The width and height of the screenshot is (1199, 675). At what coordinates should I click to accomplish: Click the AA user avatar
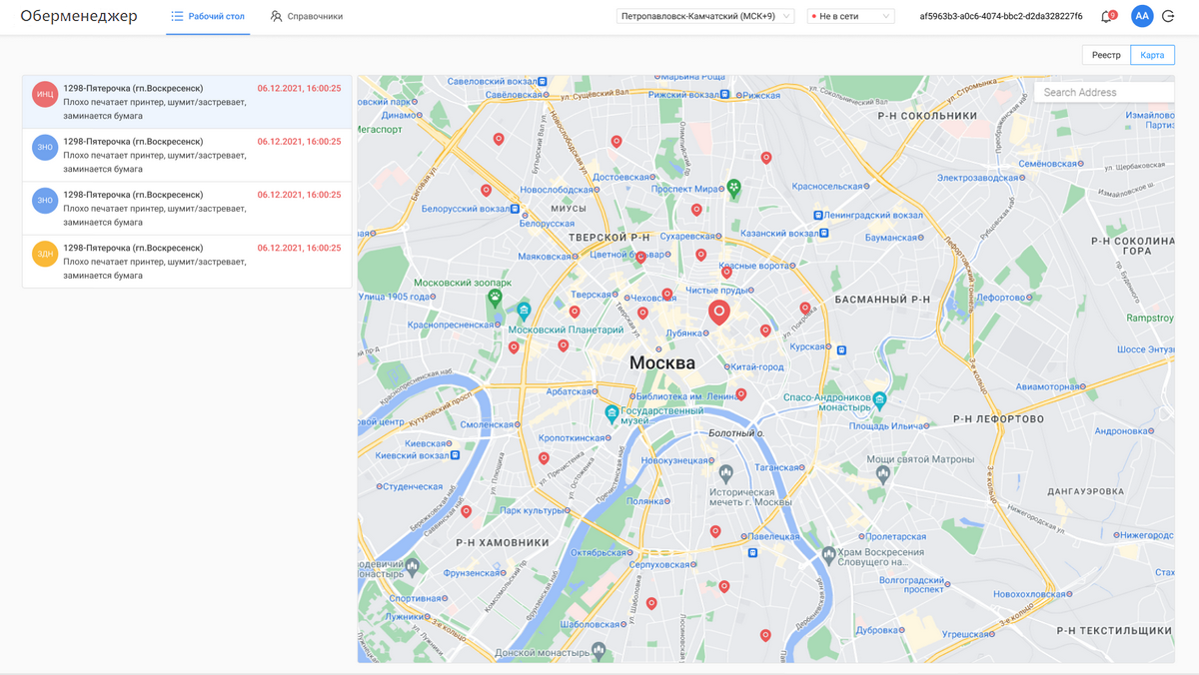1141,16
